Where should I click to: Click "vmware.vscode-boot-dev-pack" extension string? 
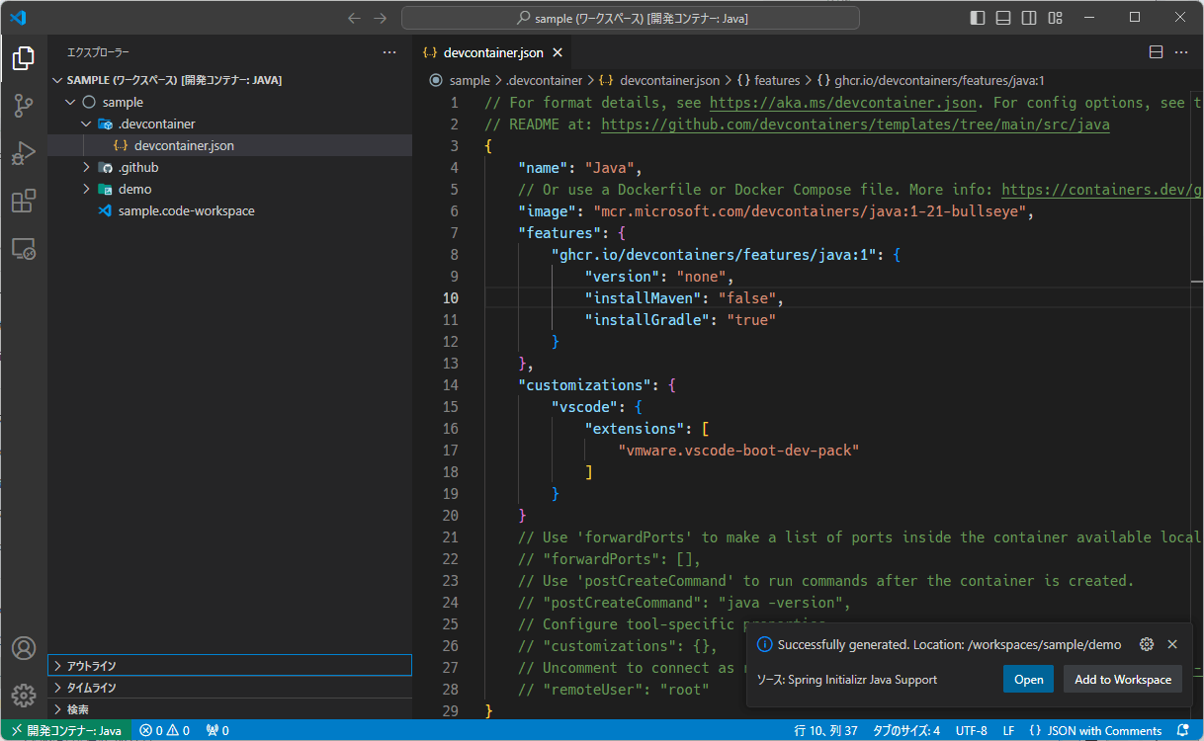click(738, 451)
